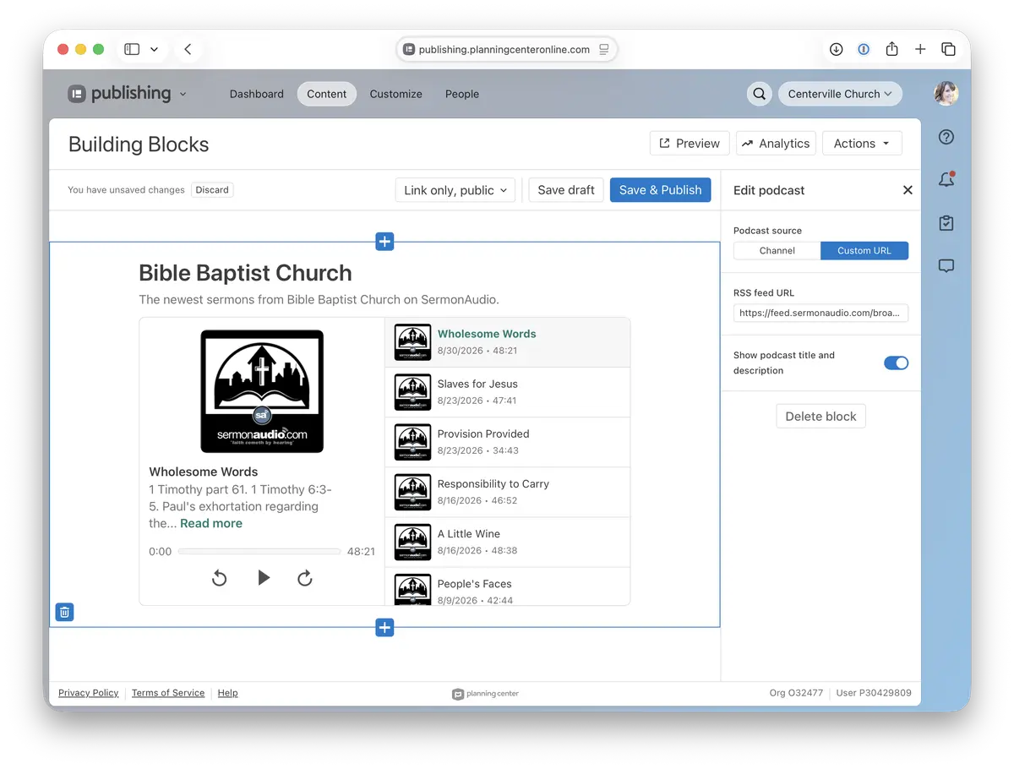The width and height of the screenshot is (1014, 769).
Task: Select Custom URL as podcast source
Action: coord(864,250)
